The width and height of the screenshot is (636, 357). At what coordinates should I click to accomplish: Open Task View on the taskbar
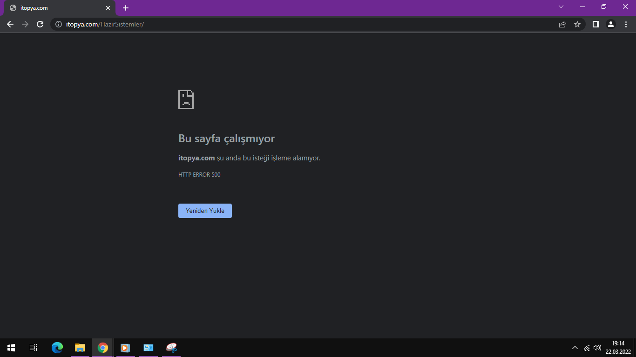click(34, 348)
